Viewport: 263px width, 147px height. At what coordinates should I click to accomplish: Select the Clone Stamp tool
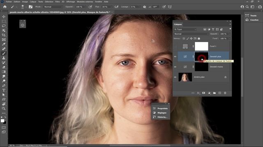click(x=4, y=58)
